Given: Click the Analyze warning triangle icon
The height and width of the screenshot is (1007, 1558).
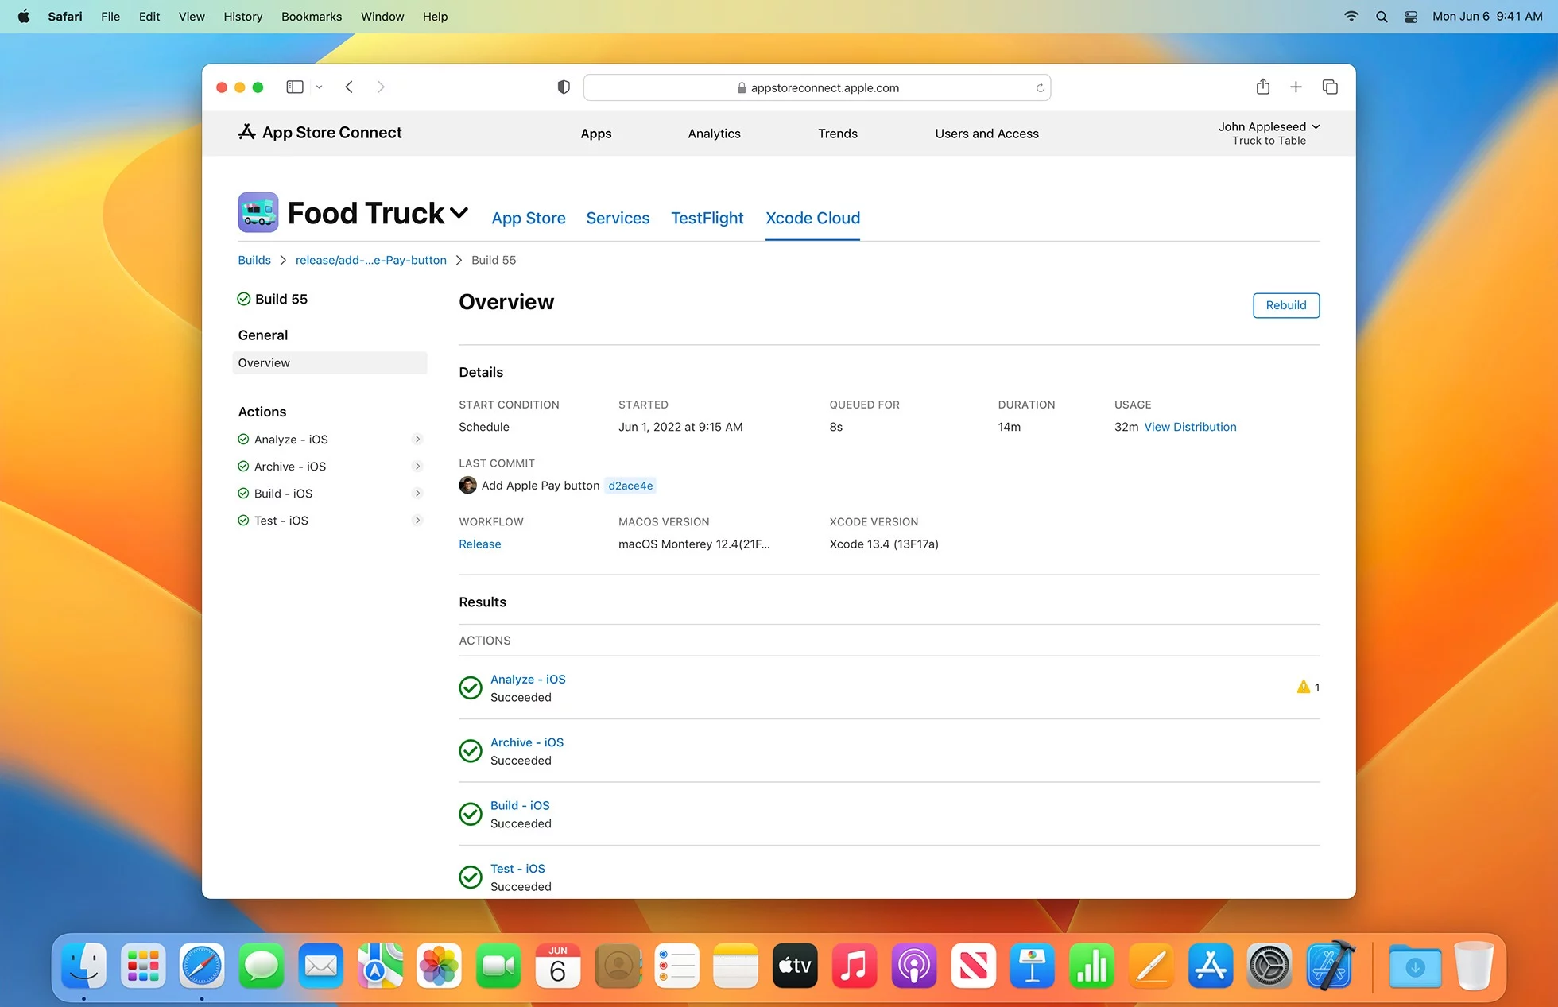Looking at the screenshot, I should 1303,687.
